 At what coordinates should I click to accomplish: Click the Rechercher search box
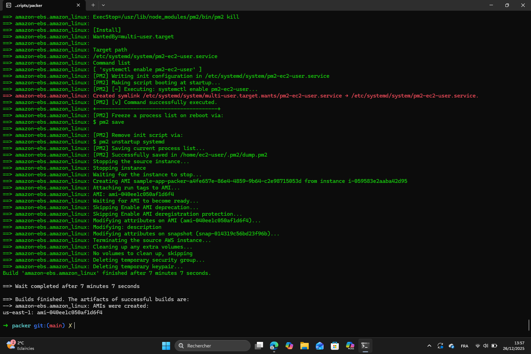[x=213, y=346]
